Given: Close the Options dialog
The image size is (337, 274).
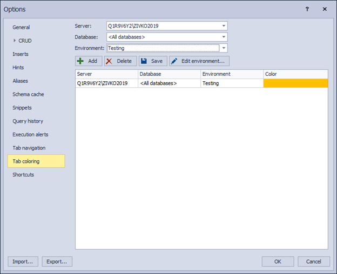Looking at the screenshot, I should pyautogui.click(x=325, y=9).
